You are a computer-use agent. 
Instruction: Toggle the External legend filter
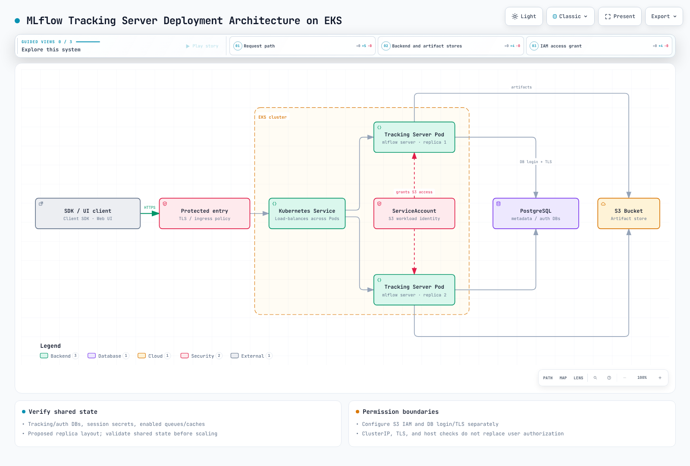pyautogui.click(x=251, y=356)
